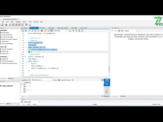Viewport: 163px width, 122px height.
Task: Open Find panel magnifier icon in editor toolbar
Action: point(76,31)
